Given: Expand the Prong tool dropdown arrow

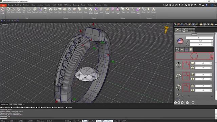Looking at the screenshot, I should pyautogui.click(x=51, y=16).
